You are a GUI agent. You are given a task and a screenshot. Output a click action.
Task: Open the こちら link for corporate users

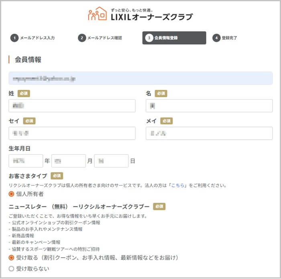click(177, 185)
